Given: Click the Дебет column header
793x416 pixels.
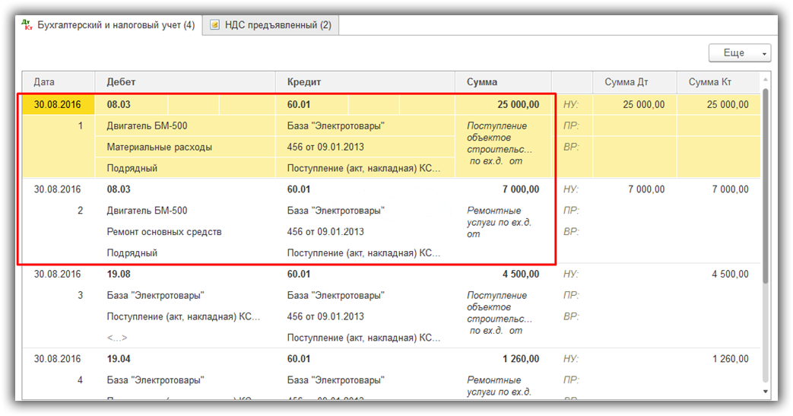Looking at the screenshot, I should coord(122,82).
